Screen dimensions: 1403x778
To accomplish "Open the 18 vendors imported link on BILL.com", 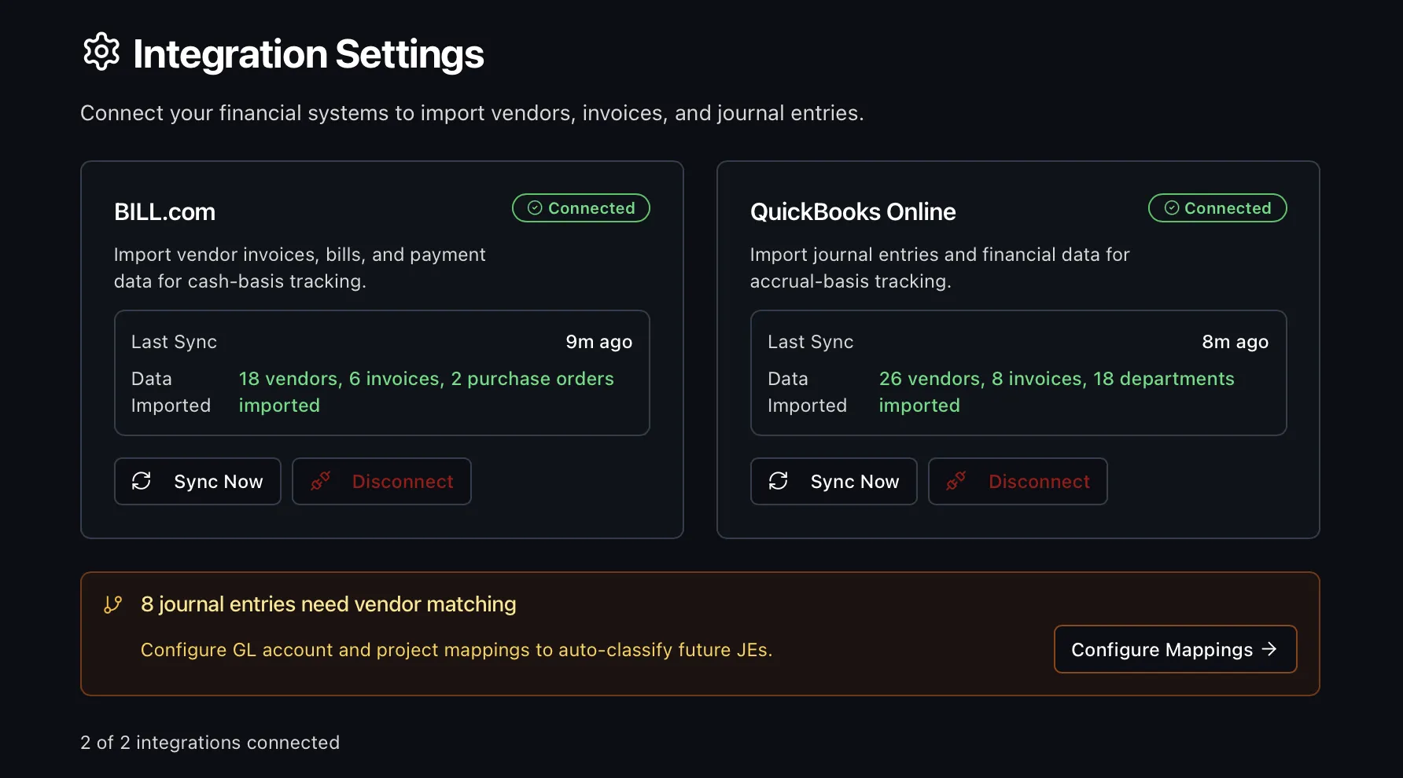I will [x=426, y=391].
